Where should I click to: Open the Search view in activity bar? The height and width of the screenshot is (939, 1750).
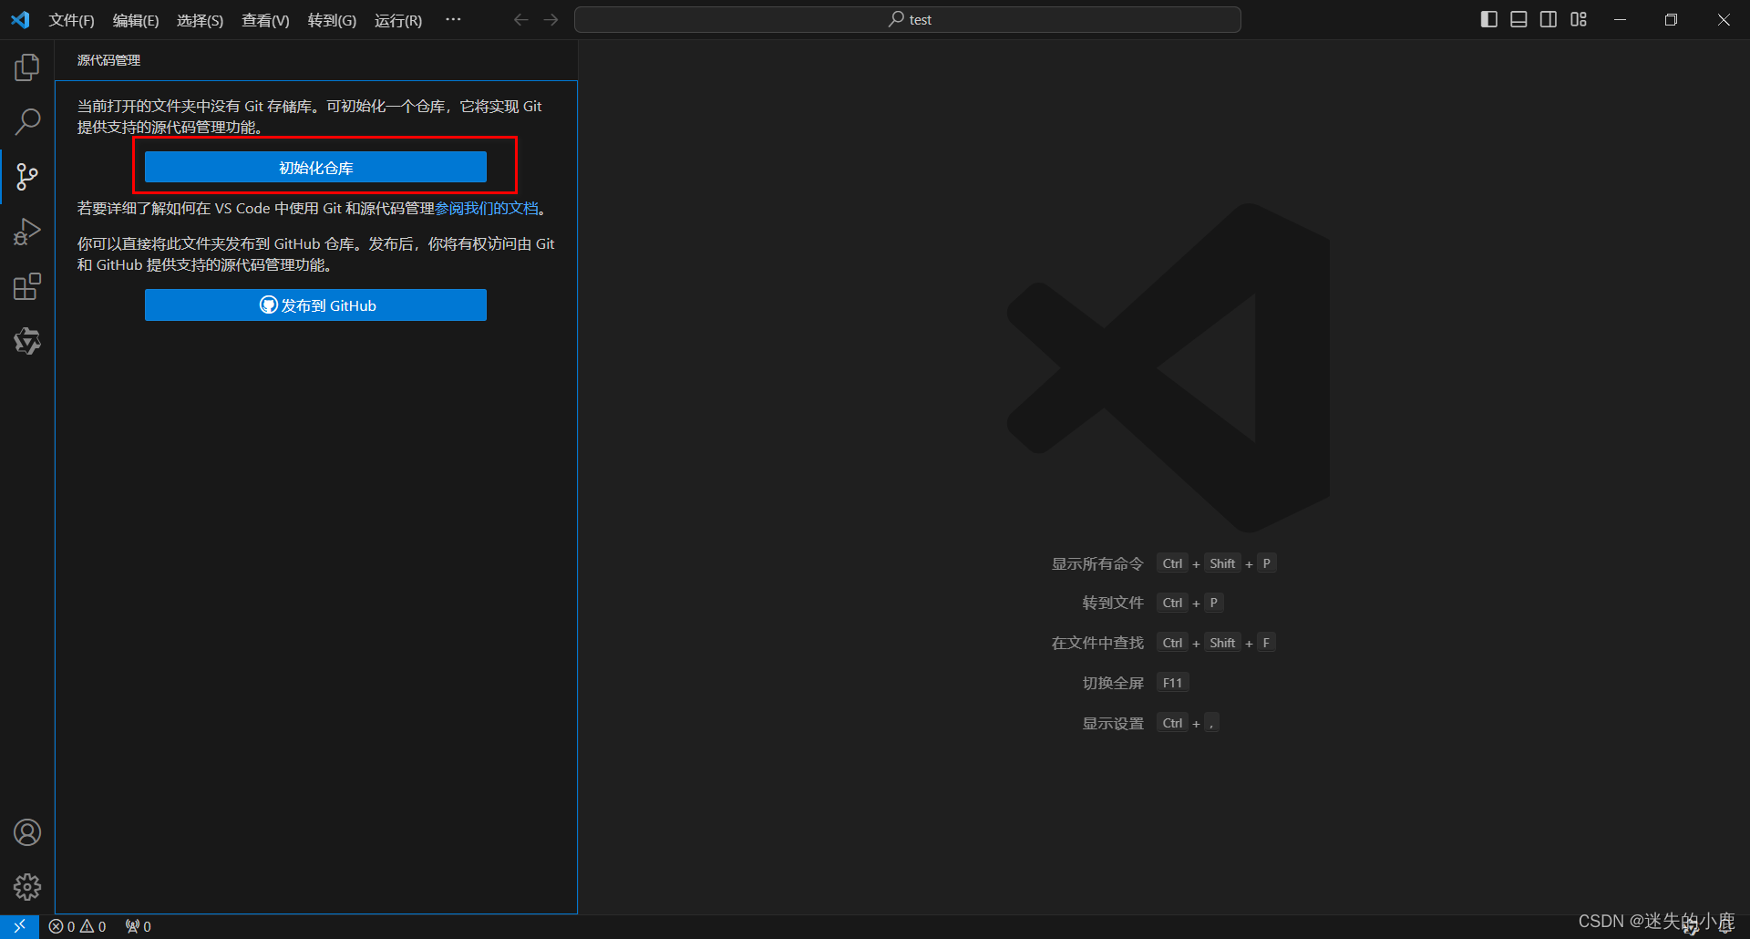[x=27, y=121]
